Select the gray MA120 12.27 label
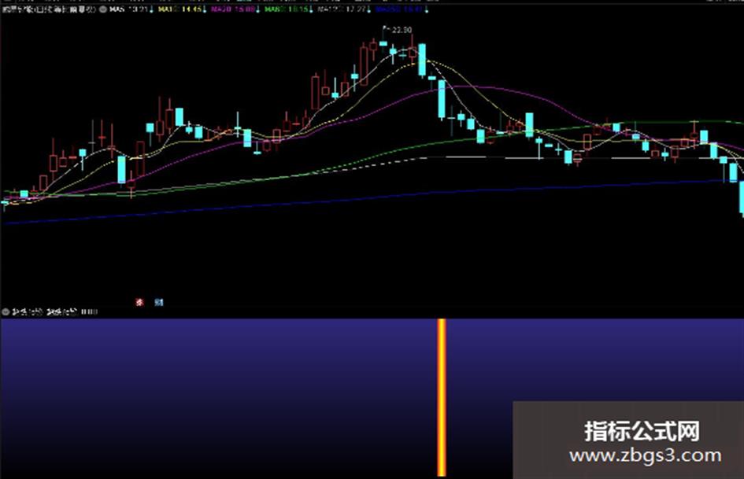Screen dimensions: 744x479 [x=343, y=9]
